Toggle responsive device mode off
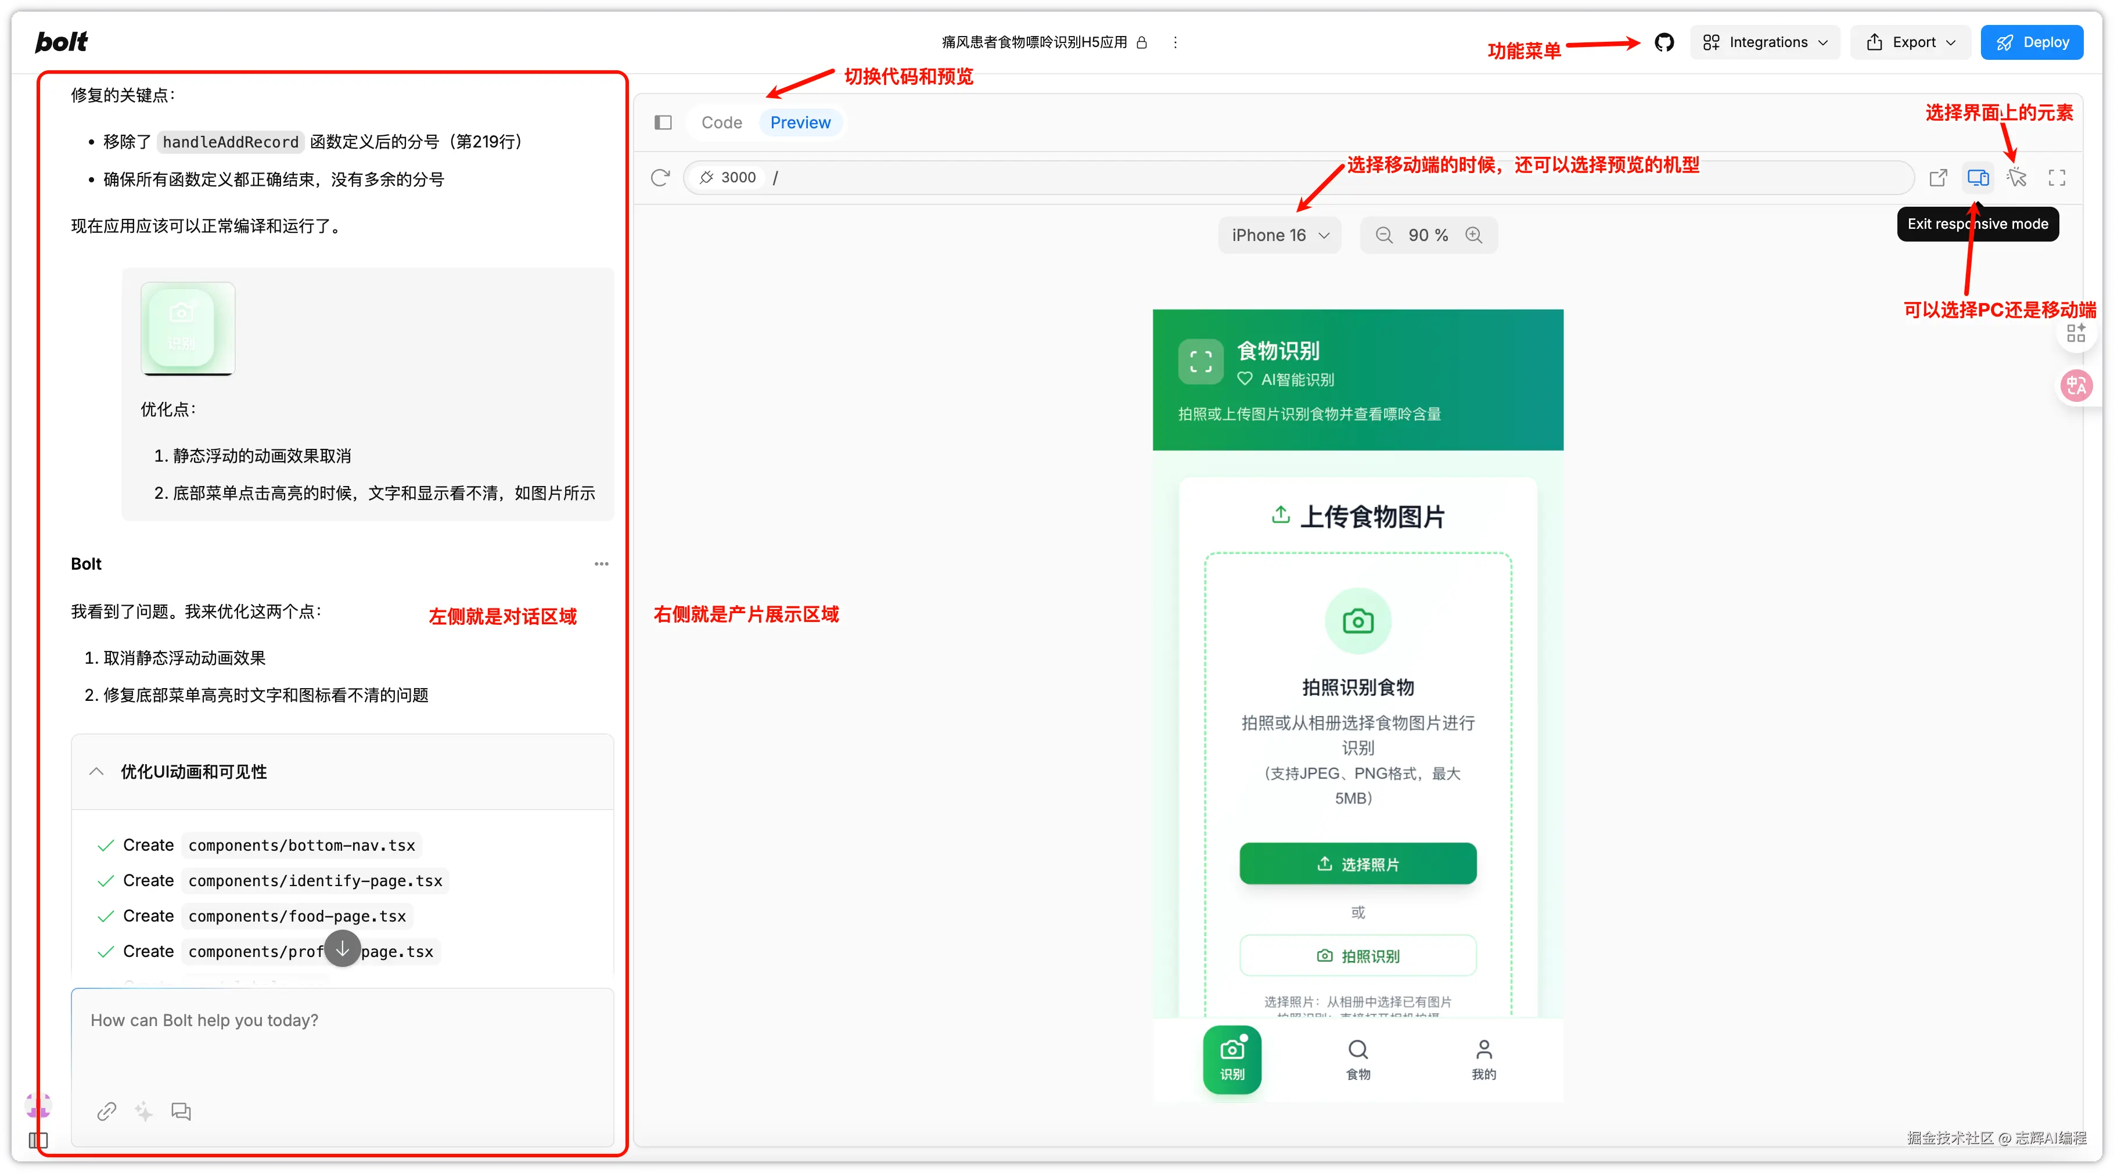The image size is (2114, 1173). 1978,177
